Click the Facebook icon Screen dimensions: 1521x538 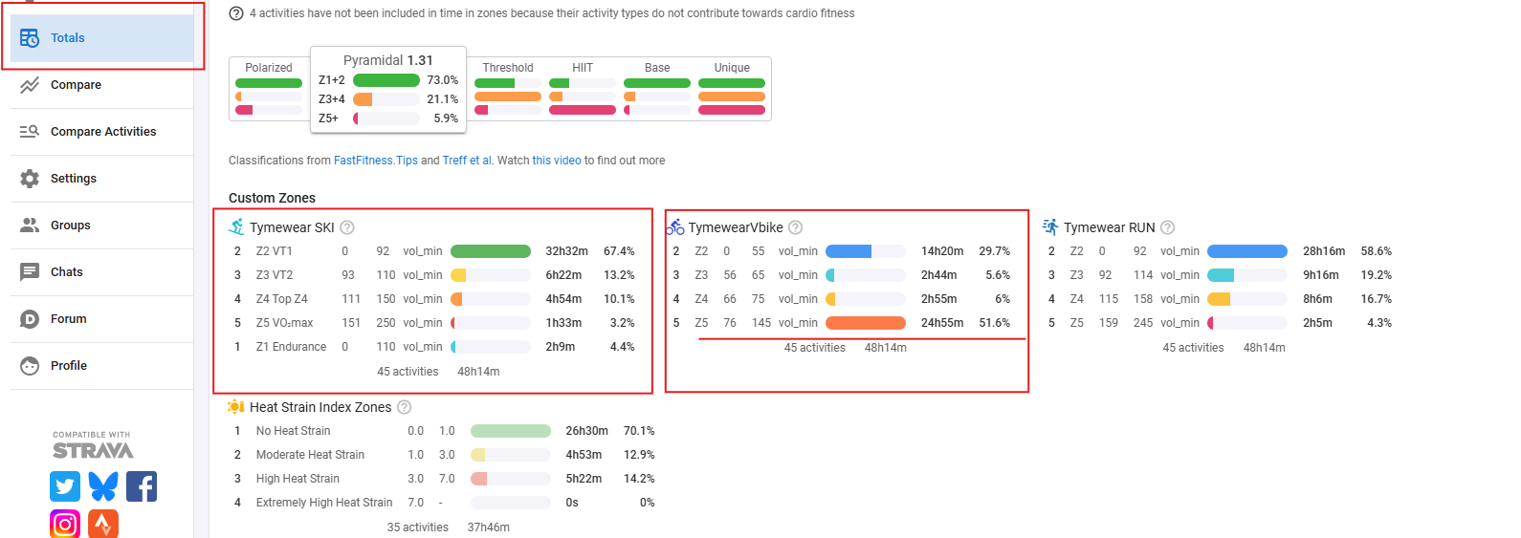click(x=142, y=486)
